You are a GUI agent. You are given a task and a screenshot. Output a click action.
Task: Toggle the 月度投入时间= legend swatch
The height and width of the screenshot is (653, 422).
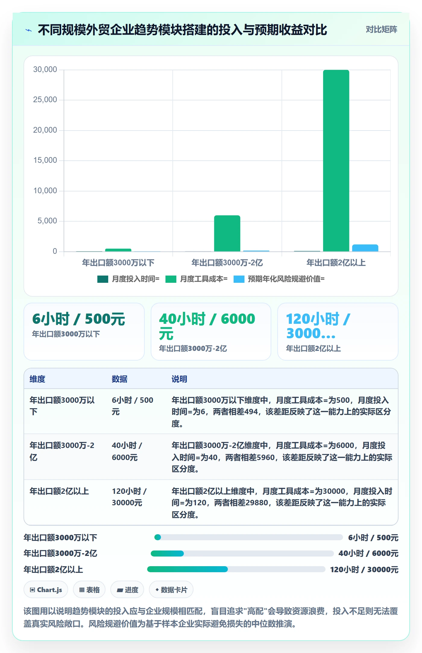102,279
